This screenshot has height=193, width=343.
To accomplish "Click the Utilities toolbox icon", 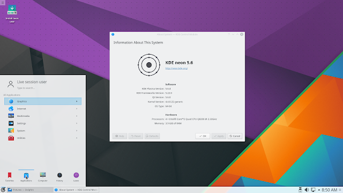I will pyautogui.click(x=11, y=138).
